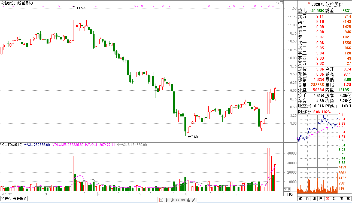Click the MAVOL1: 267422.41 label
The image size is (352, 203).
click(100, 145)
